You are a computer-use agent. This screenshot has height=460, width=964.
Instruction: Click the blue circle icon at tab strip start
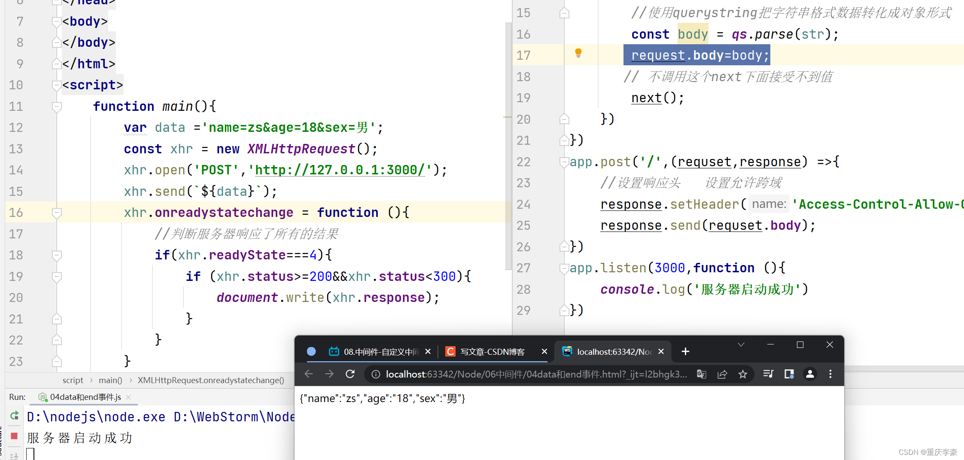311,351
